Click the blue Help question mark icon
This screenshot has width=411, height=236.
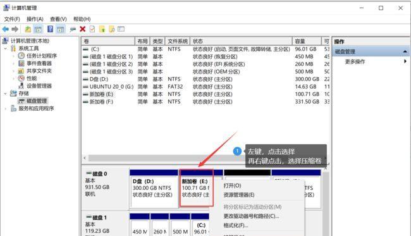[x=50, y=29]
